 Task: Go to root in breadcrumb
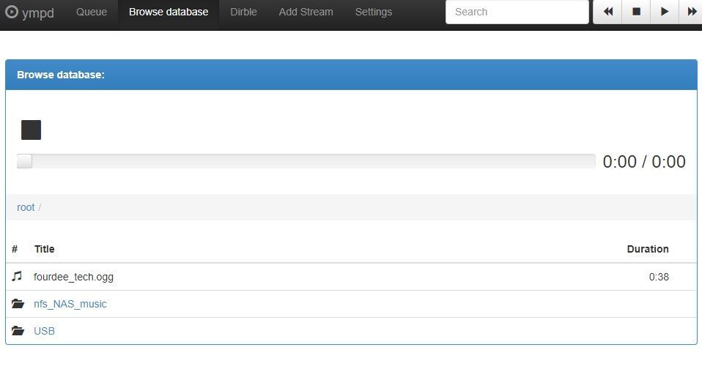pos(26,207)
